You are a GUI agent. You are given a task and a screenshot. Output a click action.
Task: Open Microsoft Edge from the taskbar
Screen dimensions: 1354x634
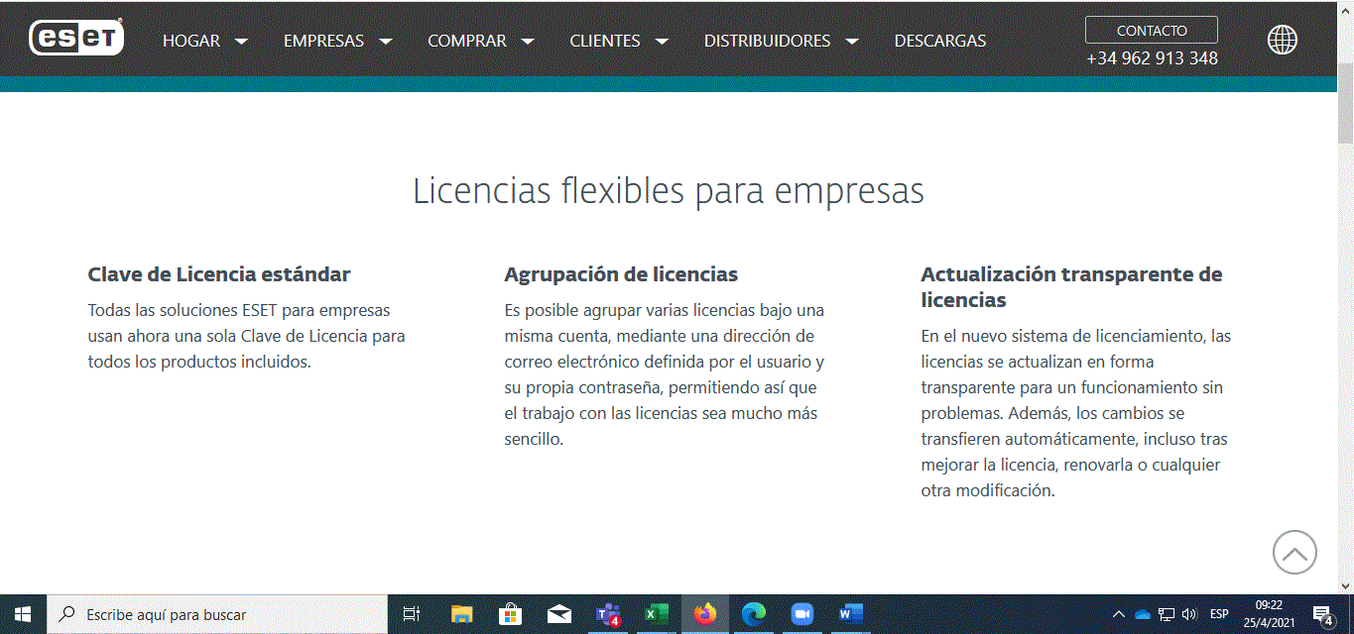pyautogui.click(x=753, y=614)
